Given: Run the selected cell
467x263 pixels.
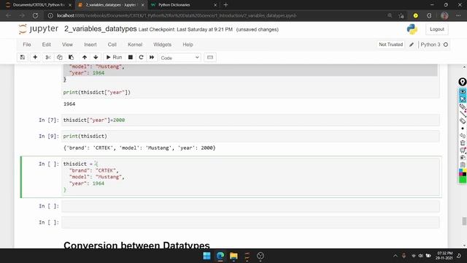Looking at the screenshot, I should (x=114, y=57).
